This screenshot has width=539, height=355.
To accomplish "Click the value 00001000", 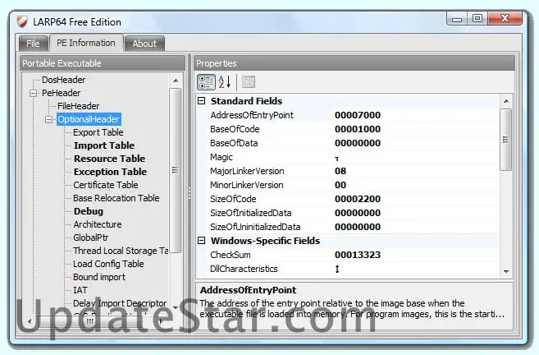I will 358,129.
